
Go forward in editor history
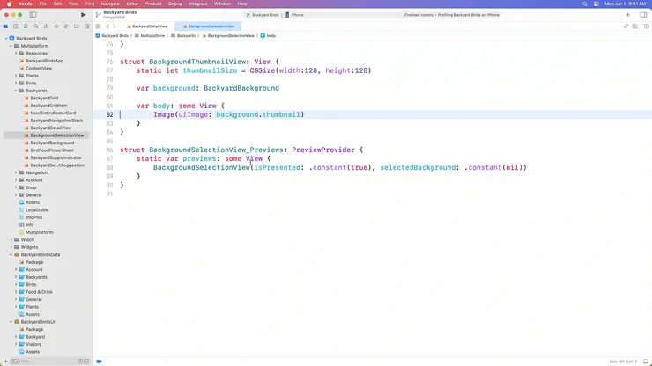(115, 26)
